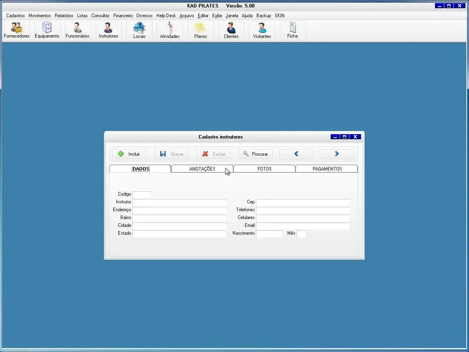Open the Editar menu
Image resolution: width=469 pixels, height=352 pixels.
pos(203,16)
